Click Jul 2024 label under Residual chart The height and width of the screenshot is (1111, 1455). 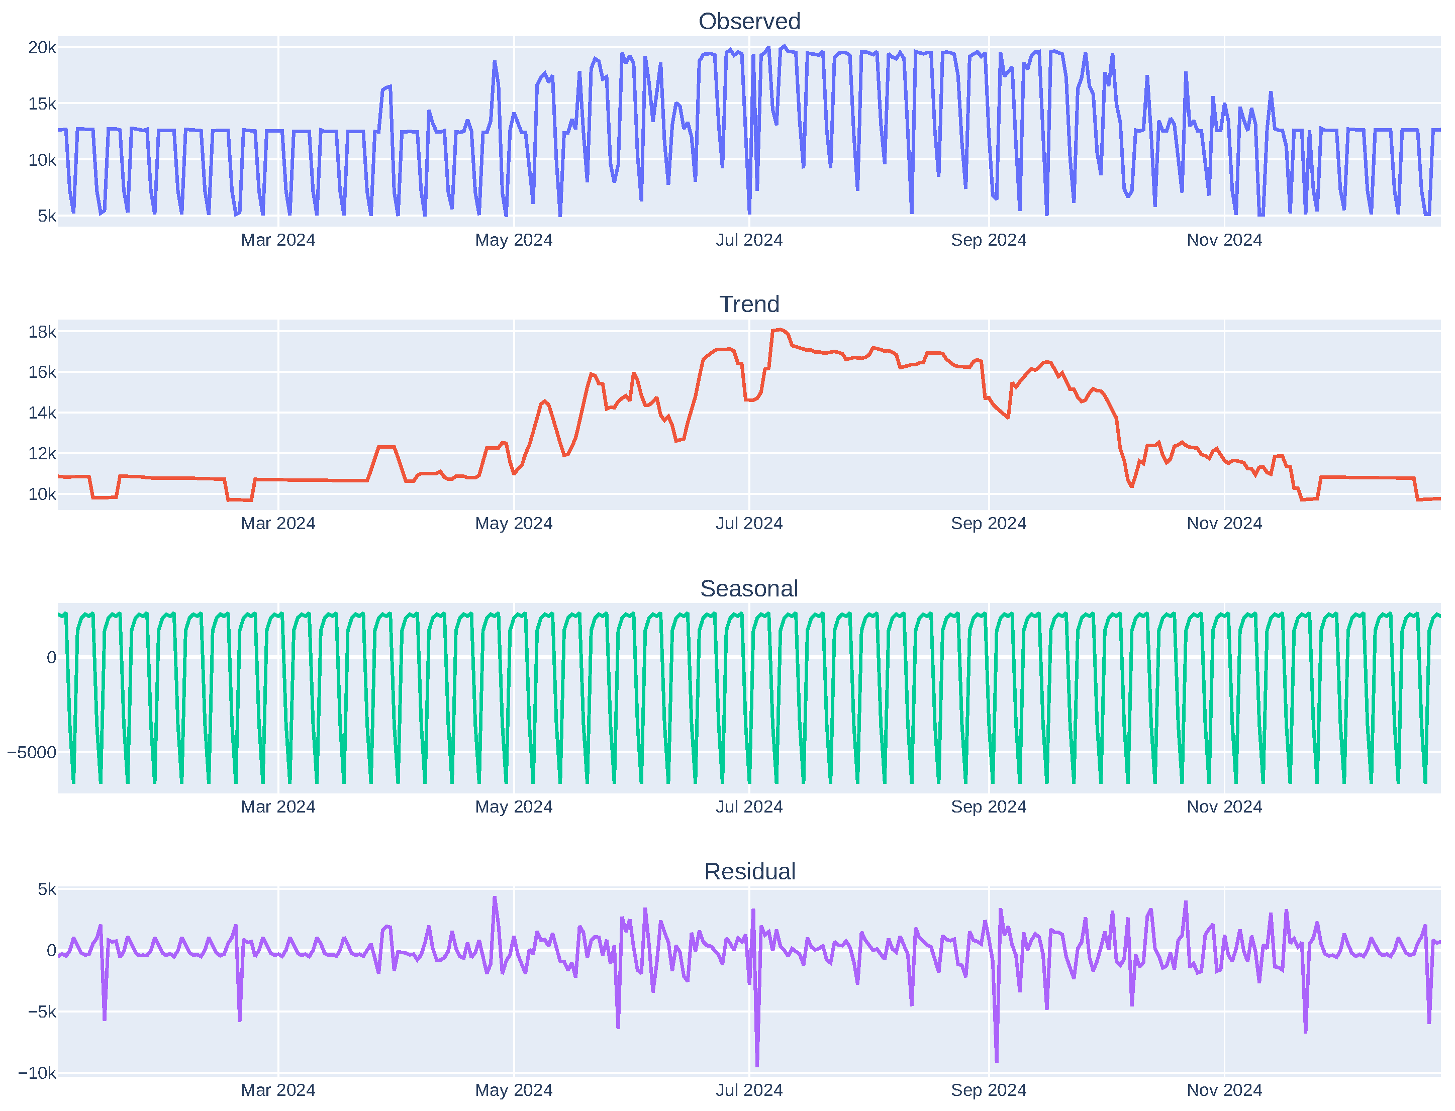pos(749,1090)
